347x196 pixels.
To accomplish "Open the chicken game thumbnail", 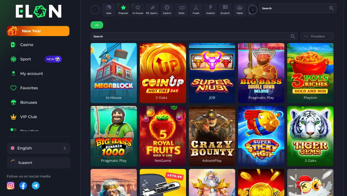I will pos(310,183).
